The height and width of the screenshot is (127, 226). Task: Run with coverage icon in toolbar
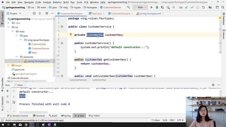click(162, 7)
